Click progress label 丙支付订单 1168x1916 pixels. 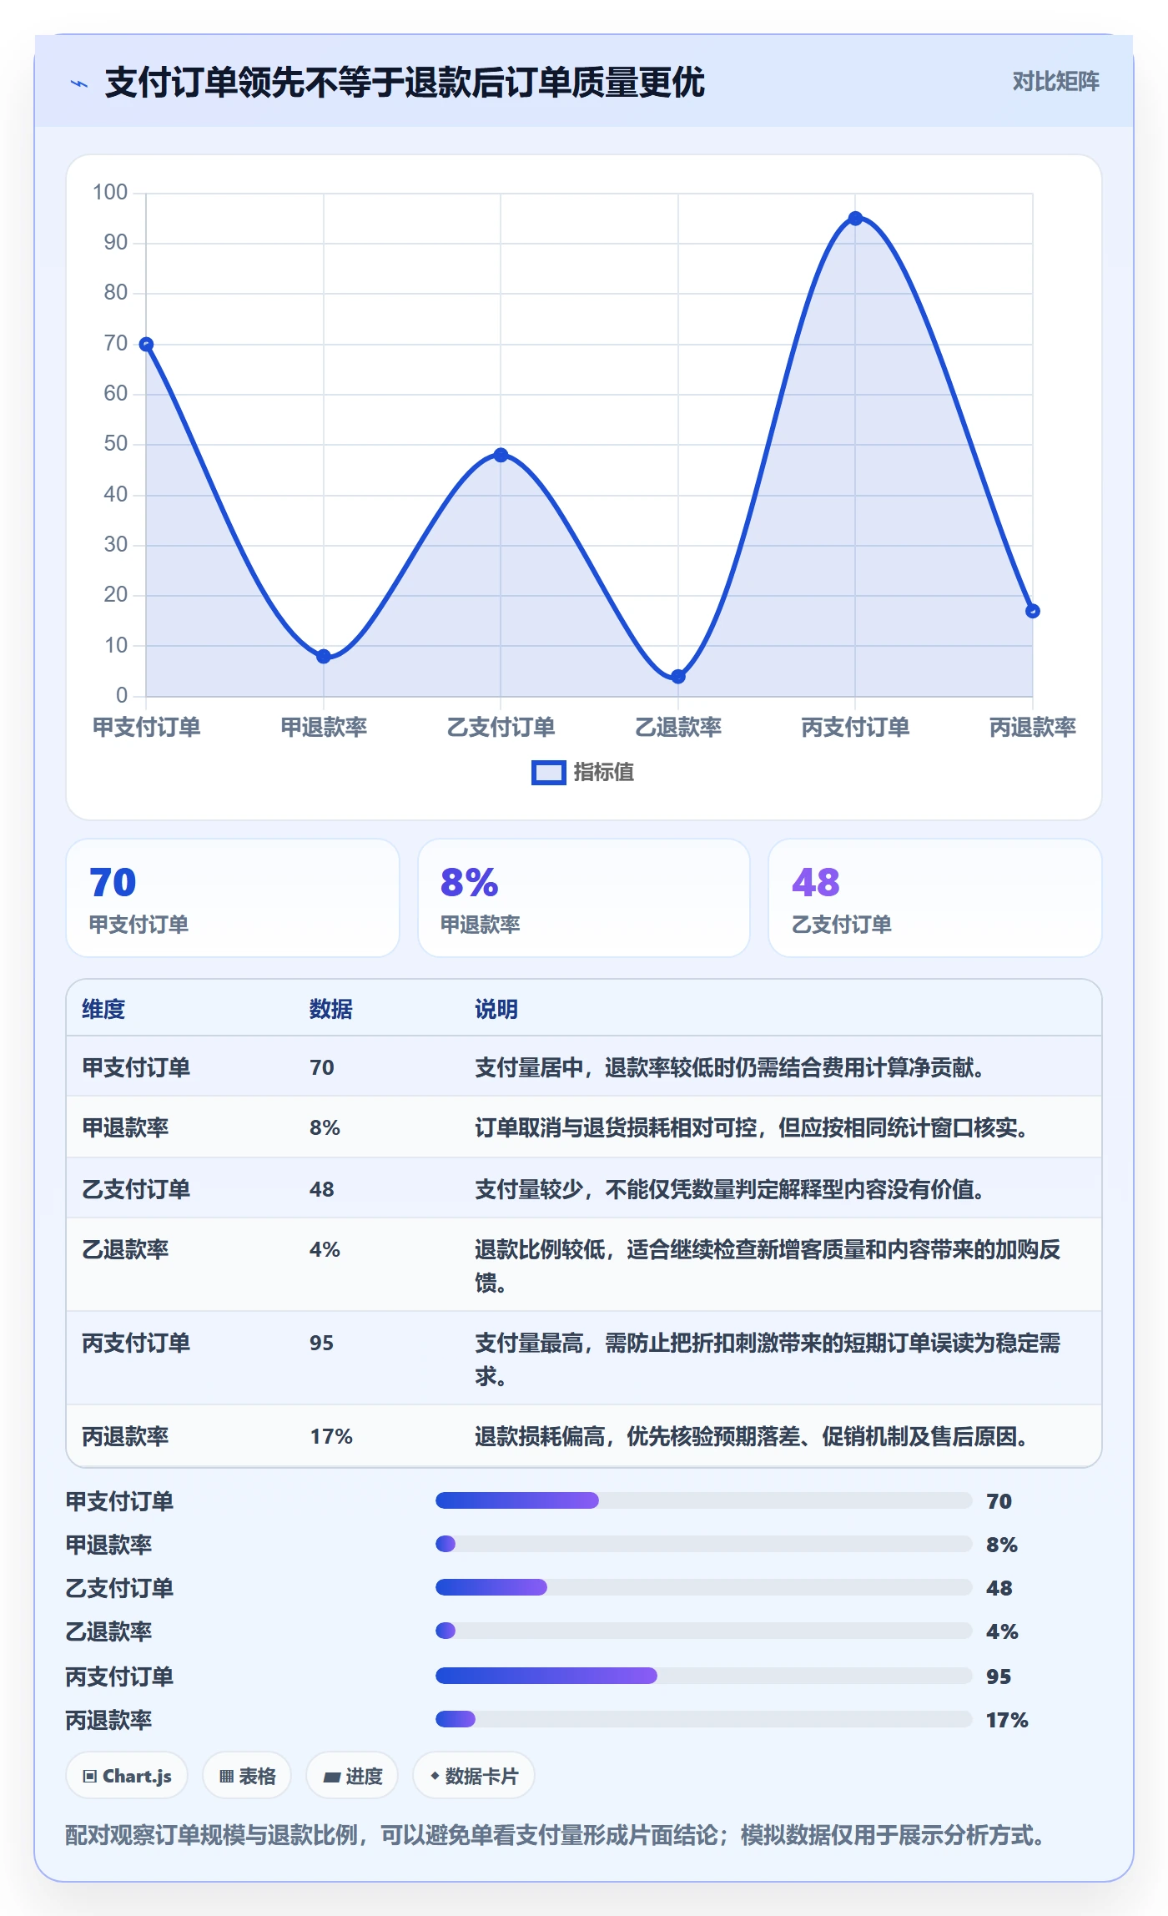click(119, 1676)
